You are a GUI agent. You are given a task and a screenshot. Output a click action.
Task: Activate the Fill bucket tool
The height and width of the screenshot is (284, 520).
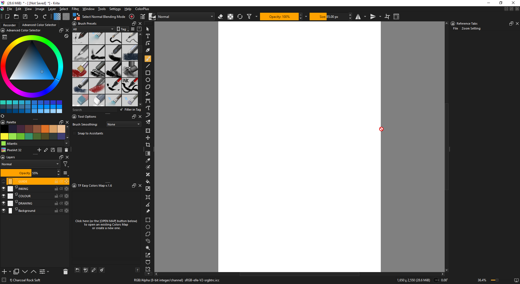click(148, 181)
